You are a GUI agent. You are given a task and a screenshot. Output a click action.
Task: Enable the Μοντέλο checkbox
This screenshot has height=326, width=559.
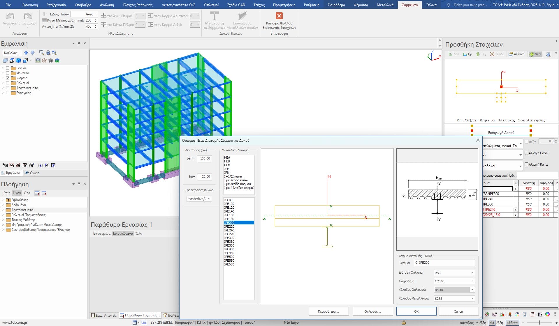8,73
